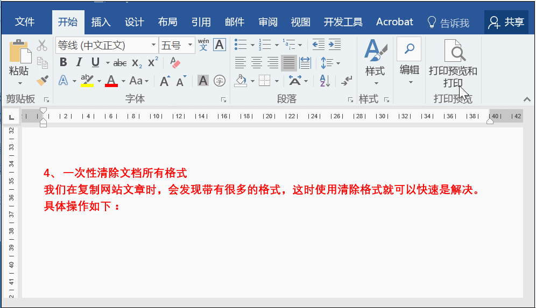Click the borders grid icon

pos(264,81)
